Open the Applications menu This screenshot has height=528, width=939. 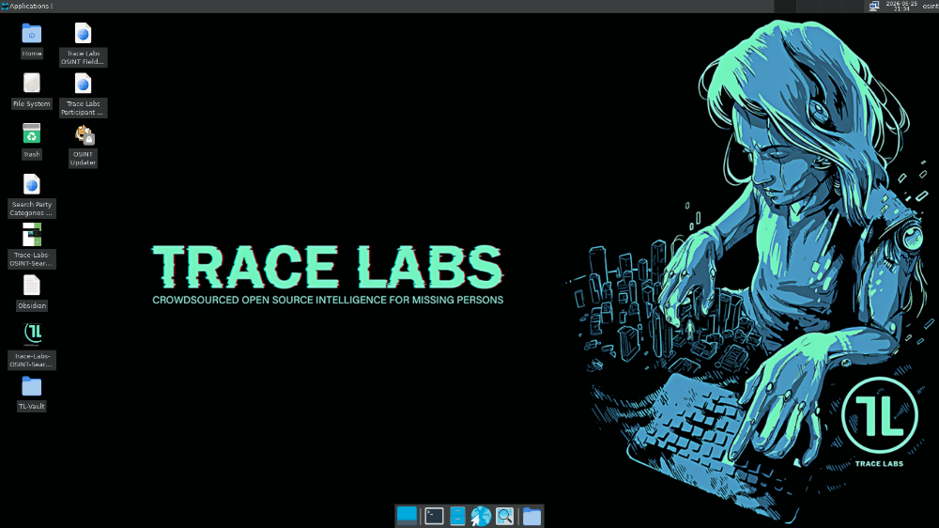click(27, 6)
